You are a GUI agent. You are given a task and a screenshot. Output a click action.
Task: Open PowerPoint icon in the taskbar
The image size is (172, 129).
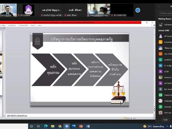[81, 126]
